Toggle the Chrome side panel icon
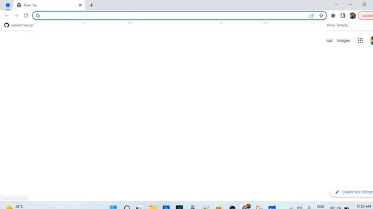This screenshot has width=373, height=209. 343,16
